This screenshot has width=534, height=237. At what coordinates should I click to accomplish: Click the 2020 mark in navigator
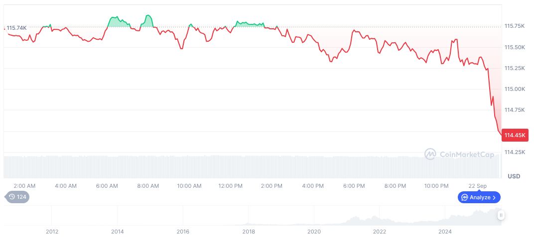coord(314,231)
